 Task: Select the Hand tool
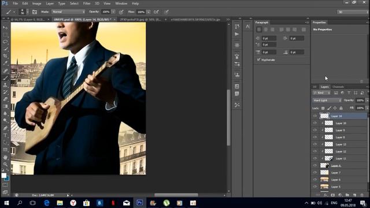(5, 157)
